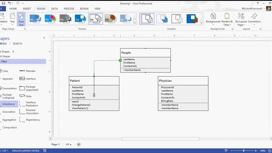Click the Save icon in title bar
This screenshot has width=272, height=153.
pyautogui.click(x=3, y=3)
